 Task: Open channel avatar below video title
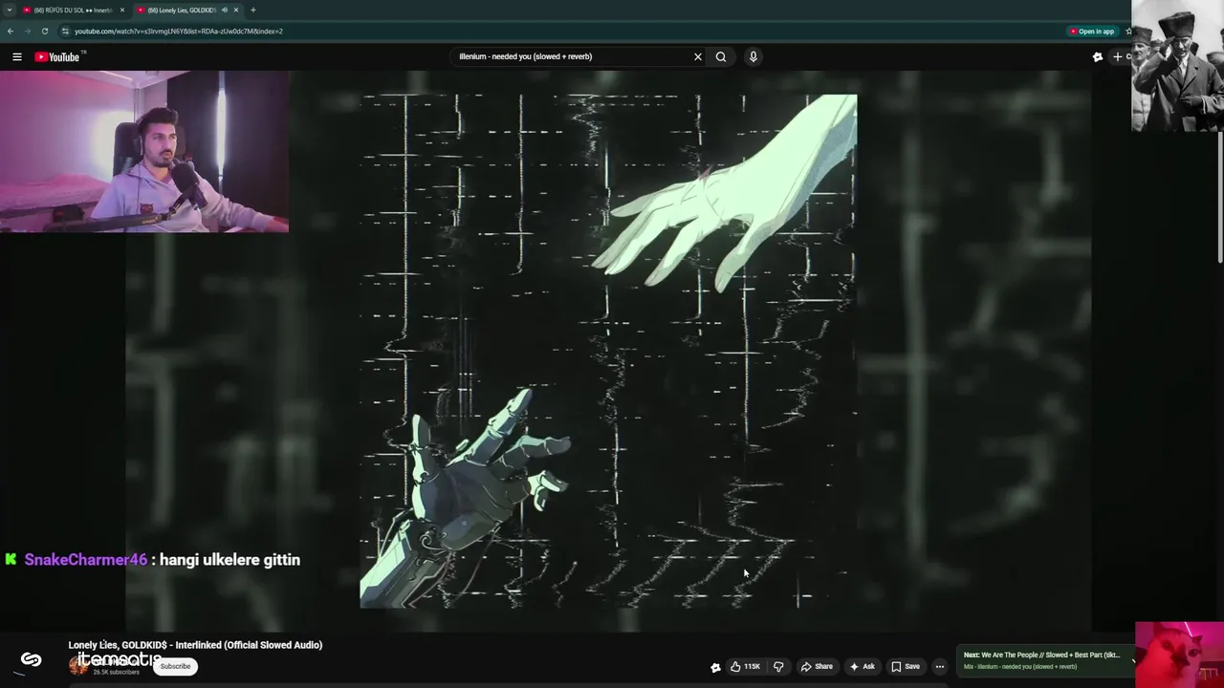(x=78, y=666)
